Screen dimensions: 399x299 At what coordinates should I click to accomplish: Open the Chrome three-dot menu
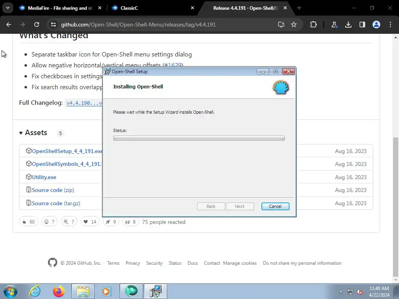point(390,25)
